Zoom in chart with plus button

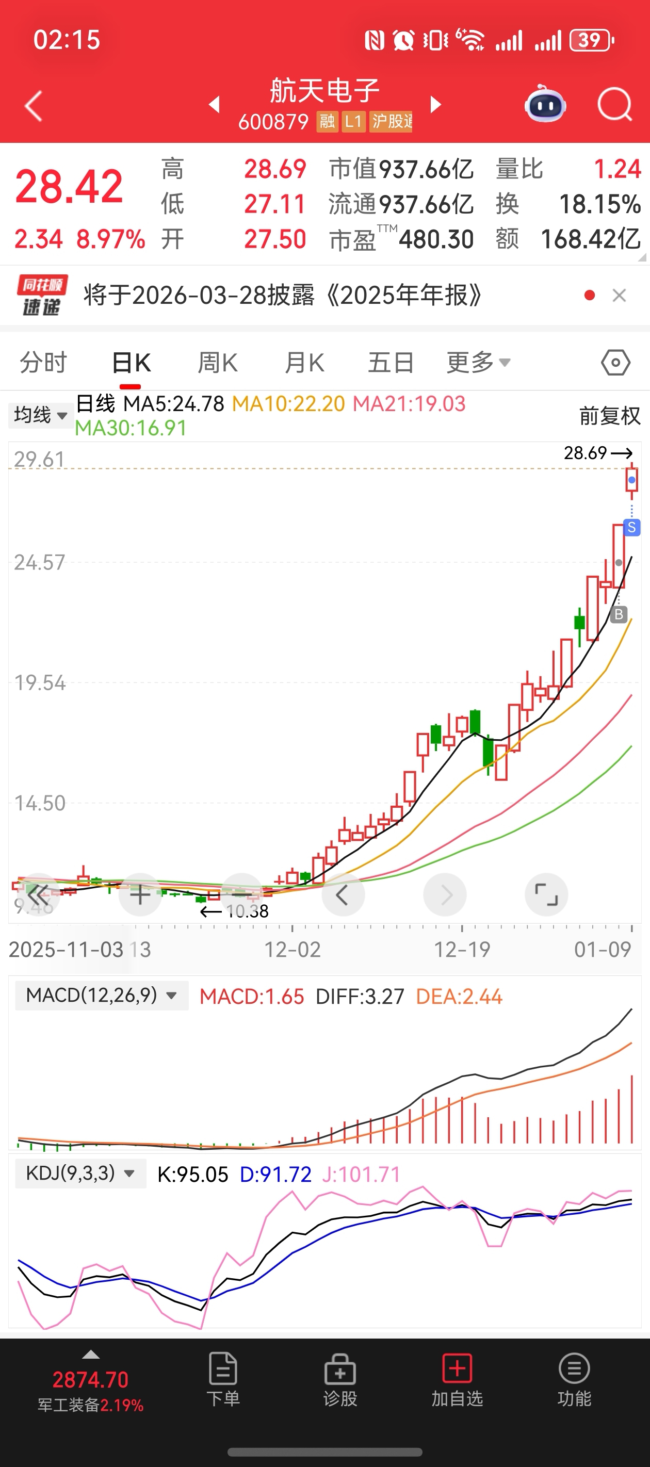140,894
